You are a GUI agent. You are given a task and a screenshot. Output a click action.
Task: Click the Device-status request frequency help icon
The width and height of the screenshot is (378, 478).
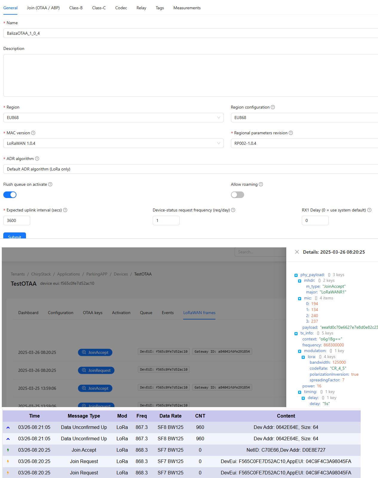click(233, 210)
